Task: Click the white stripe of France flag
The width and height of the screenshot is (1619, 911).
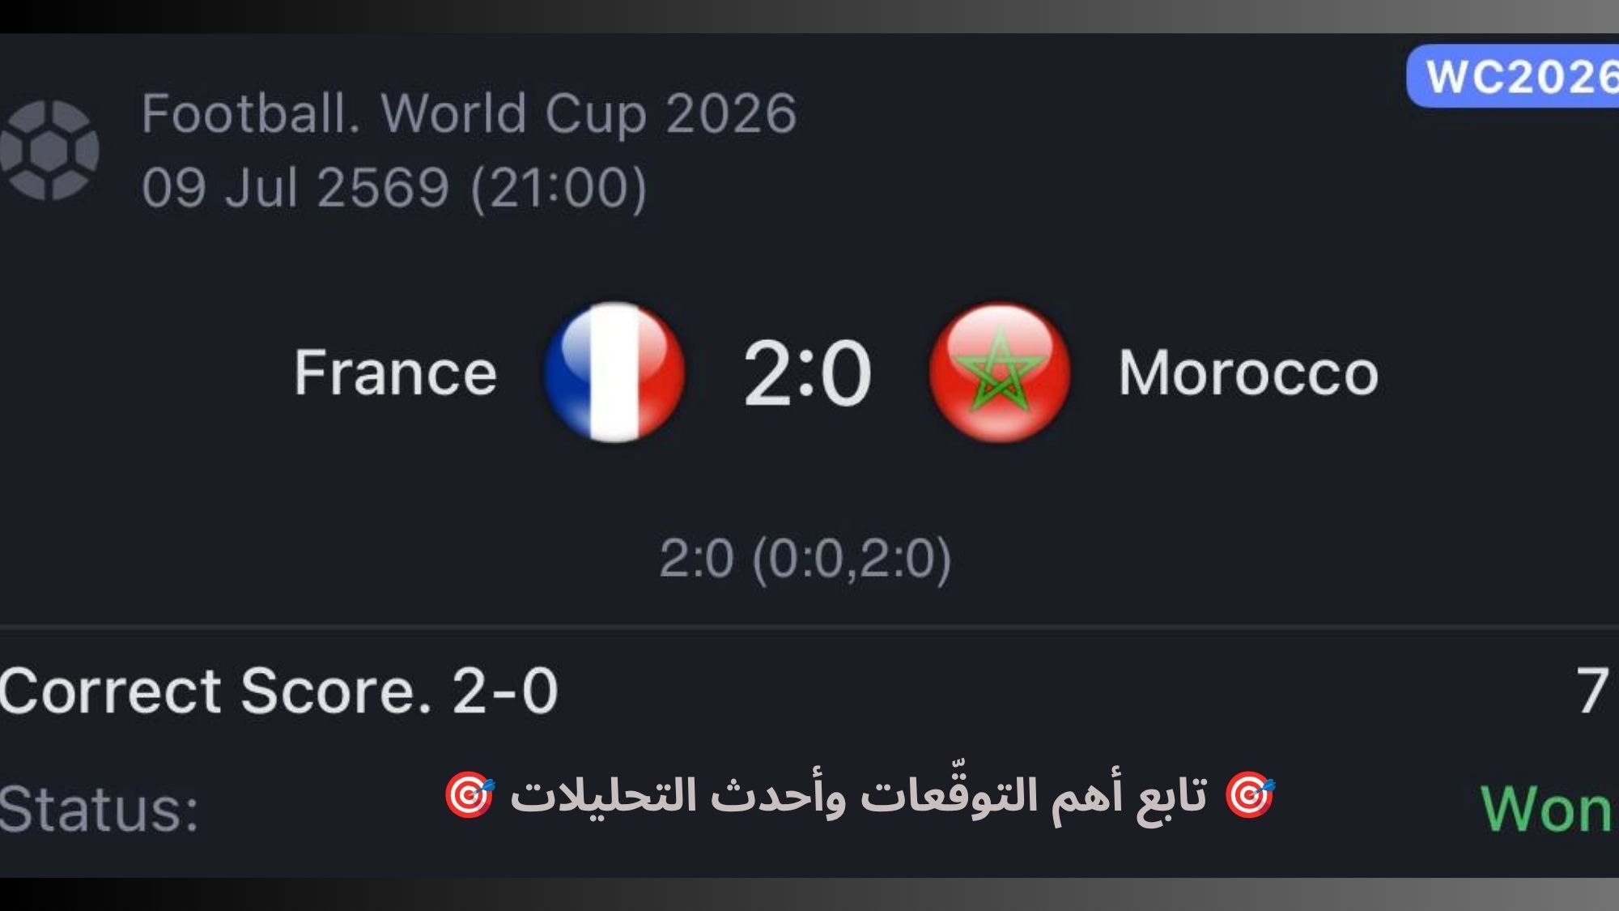Action: [614, 372]
